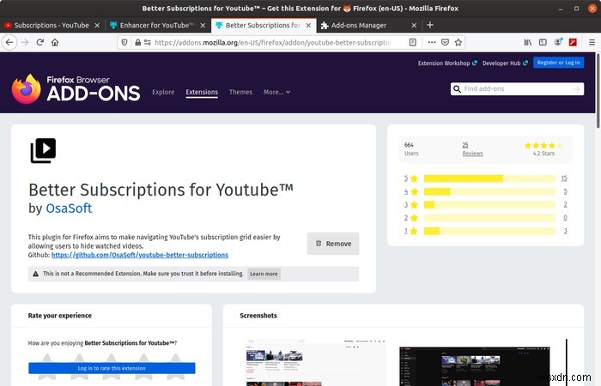Screen dimensions: 601x386
Task: Open first light-theme screenshot thumbnail
Action: [x=315, y=363]
